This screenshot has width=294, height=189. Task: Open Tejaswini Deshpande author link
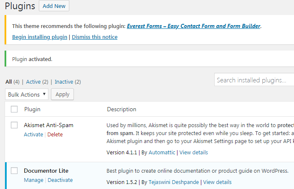click(x=174, y=182)
